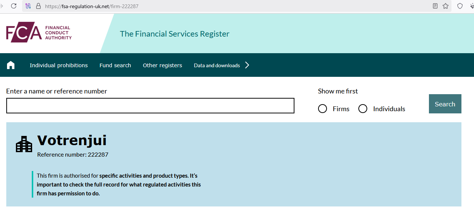Open the Other registers menu item
This screenshot has height=212, width=474.
point(163,65)
